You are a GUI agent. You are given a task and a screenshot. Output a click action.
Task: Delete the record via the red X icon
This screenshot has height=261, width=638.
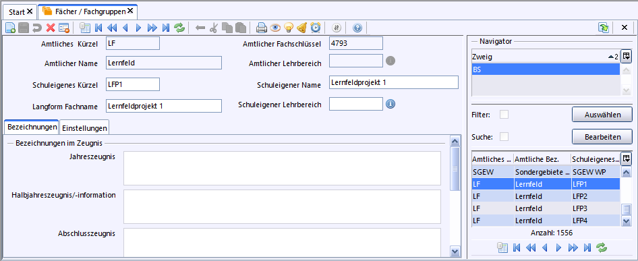pyautogui.click(x=51, y=28)
